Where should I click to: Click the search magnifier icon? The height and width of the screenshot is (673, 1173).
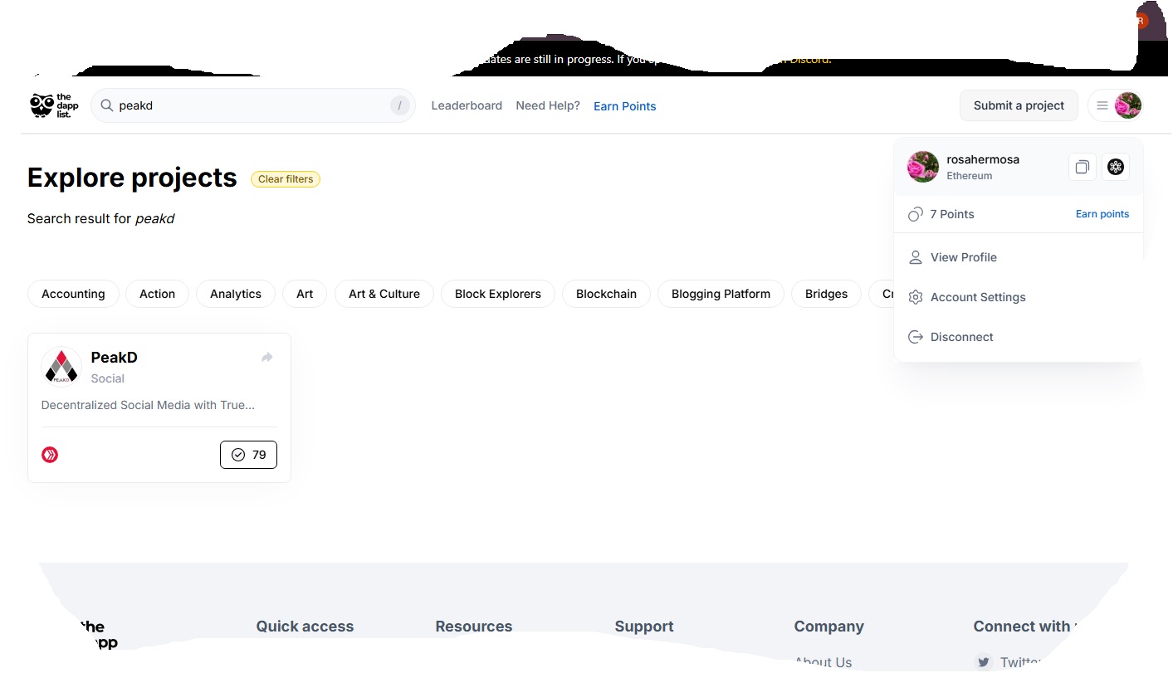coord(106,105)
